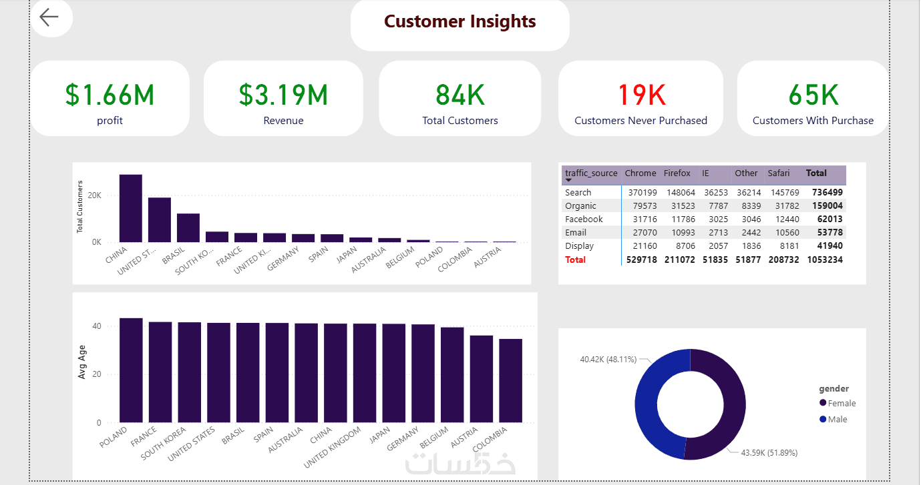
Task: Click the CHINA bar in Total Customers chart
Action: tap(131, 208)
